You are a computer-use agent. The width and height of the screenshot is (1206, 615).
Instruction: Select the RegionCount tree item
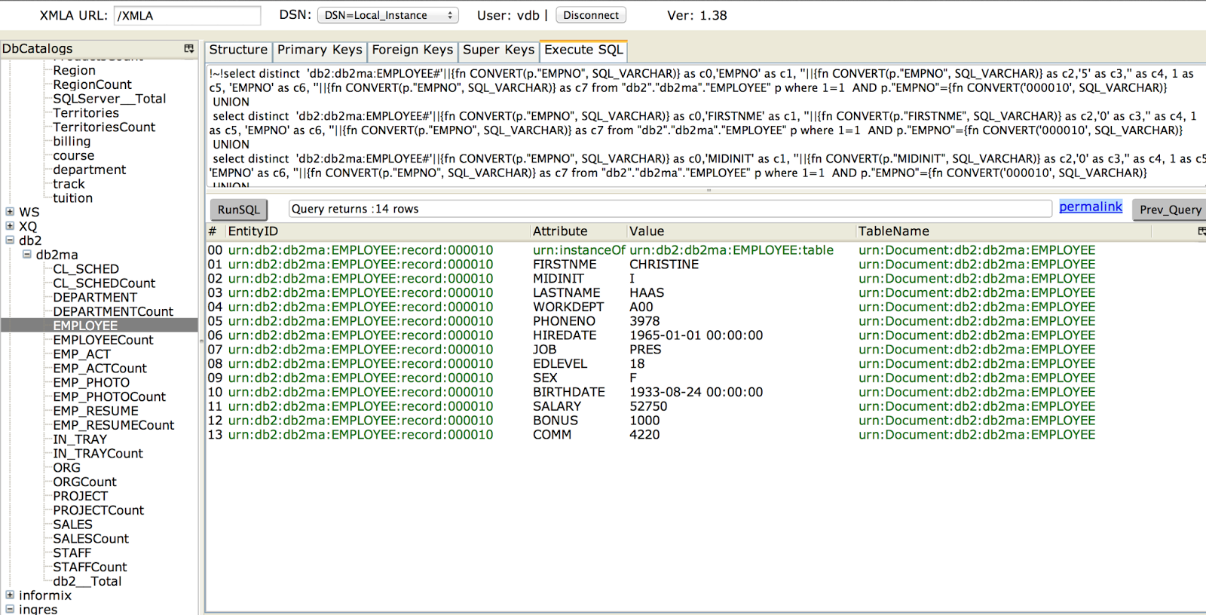[x=92, y=84]
